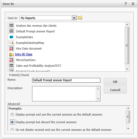
Task: Select the Analyse des revenus des clients grid icon
Action: 11,26
